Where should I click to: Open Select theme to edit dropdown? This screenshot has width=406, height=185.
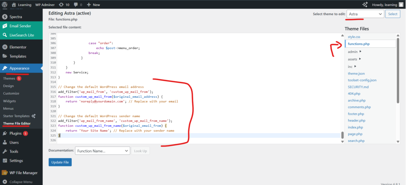tap(365, 14)
